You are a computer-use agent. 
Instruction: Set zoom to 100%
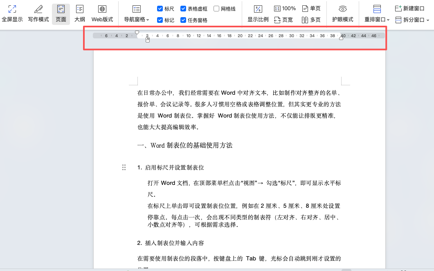tap(285, 9)
